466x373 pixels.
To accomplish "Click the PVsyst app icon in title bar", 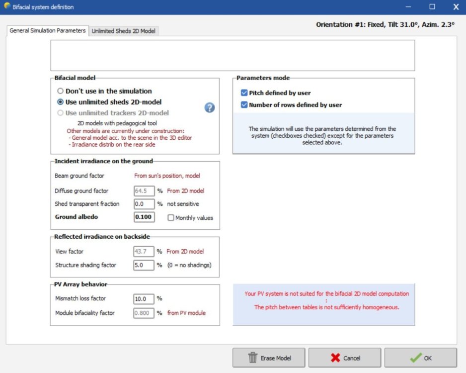I will click(6, 6).
